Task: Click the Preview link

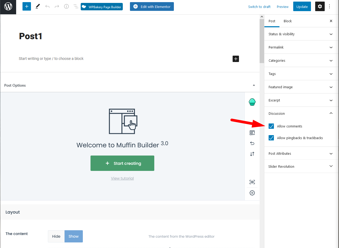Action: (283, 7)
